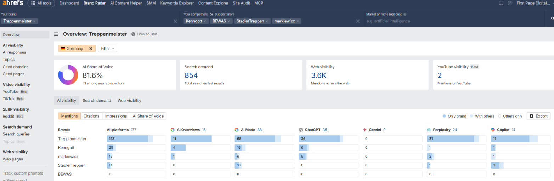This screenshot has height=181, width=554.
Task: Open Topics under AI visibility
Action: pos(9,60)
